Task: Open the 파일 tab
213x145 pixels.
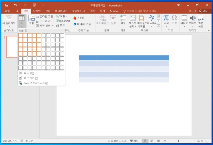Action: point(7,11)
